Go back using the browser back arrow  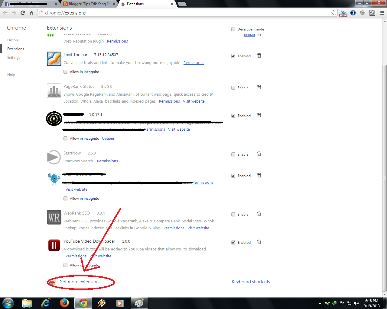5,13
